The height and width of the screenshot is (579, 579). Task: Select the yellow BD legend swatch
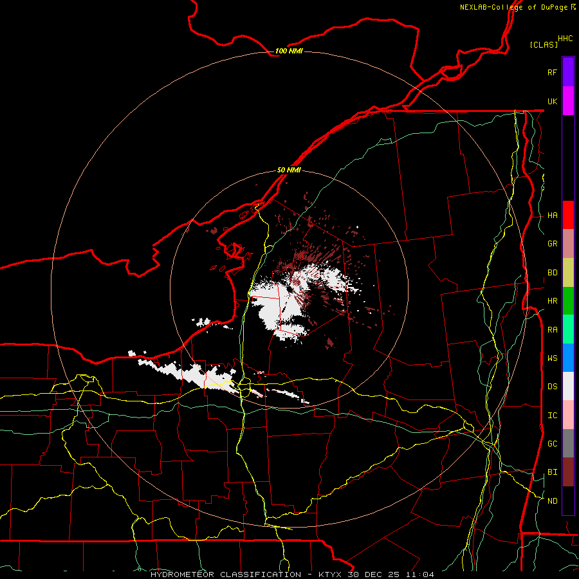(x=568, y=273)
